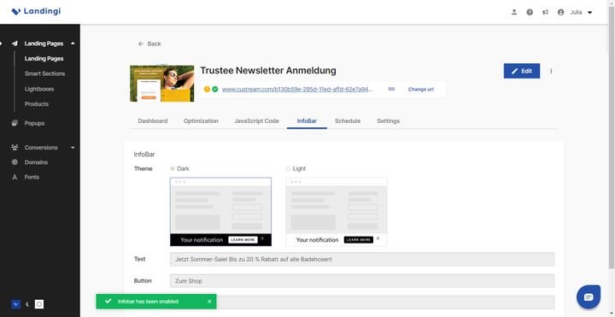This screenshot has width=615, height=317.
Task: Click the orange warning status icon
Action: point(207,89)
